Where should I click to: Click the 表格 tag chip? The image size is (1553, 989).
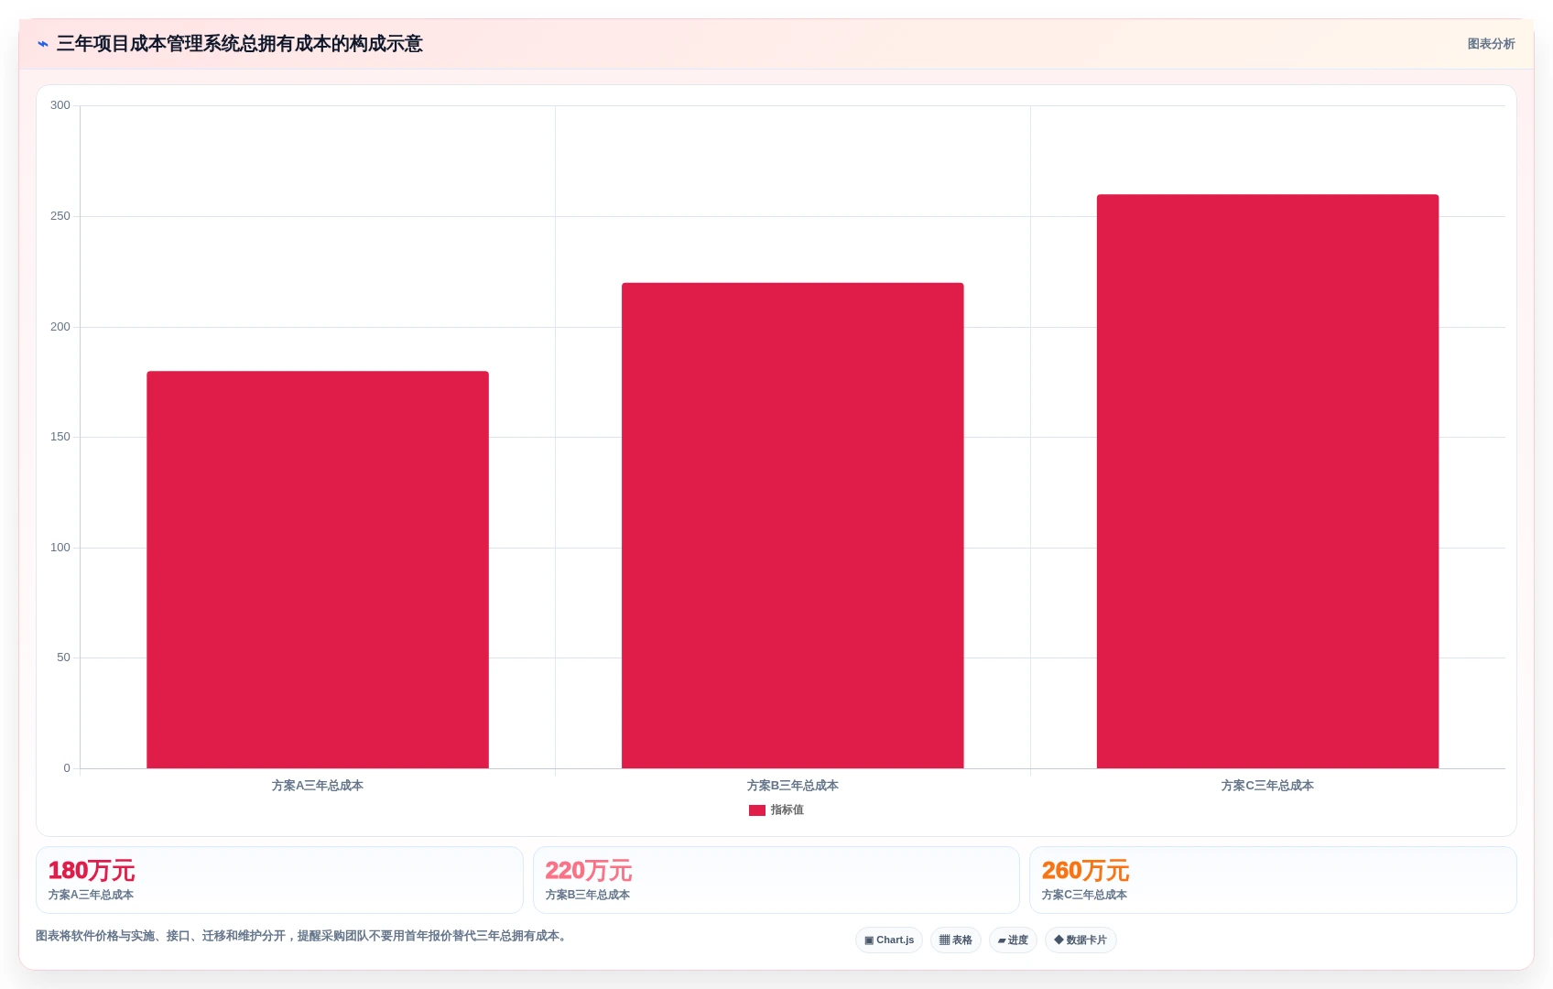click(x=956, y=940)
